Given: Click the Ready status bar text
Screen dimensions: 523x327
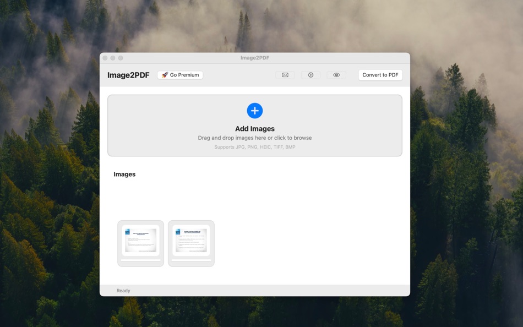Looking at the screenshot, I should [x=123, y=291].
